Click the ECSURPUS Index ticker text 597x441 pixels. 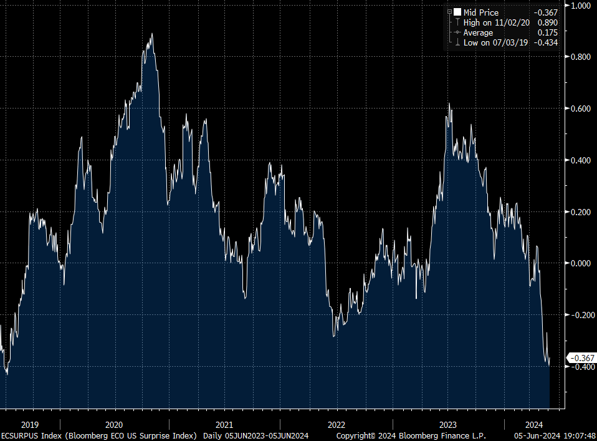point(31,435)
